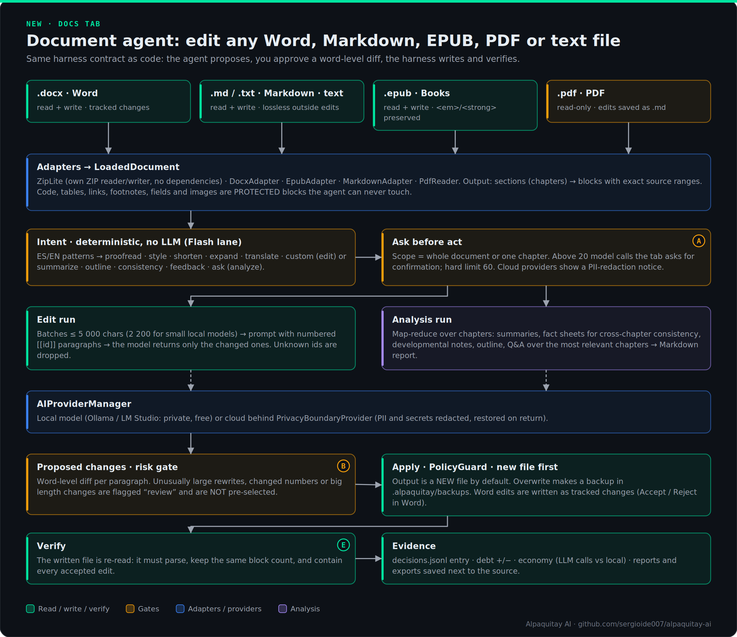Click the Analysis run heading

pyautogui.click(x=422, y=320)
